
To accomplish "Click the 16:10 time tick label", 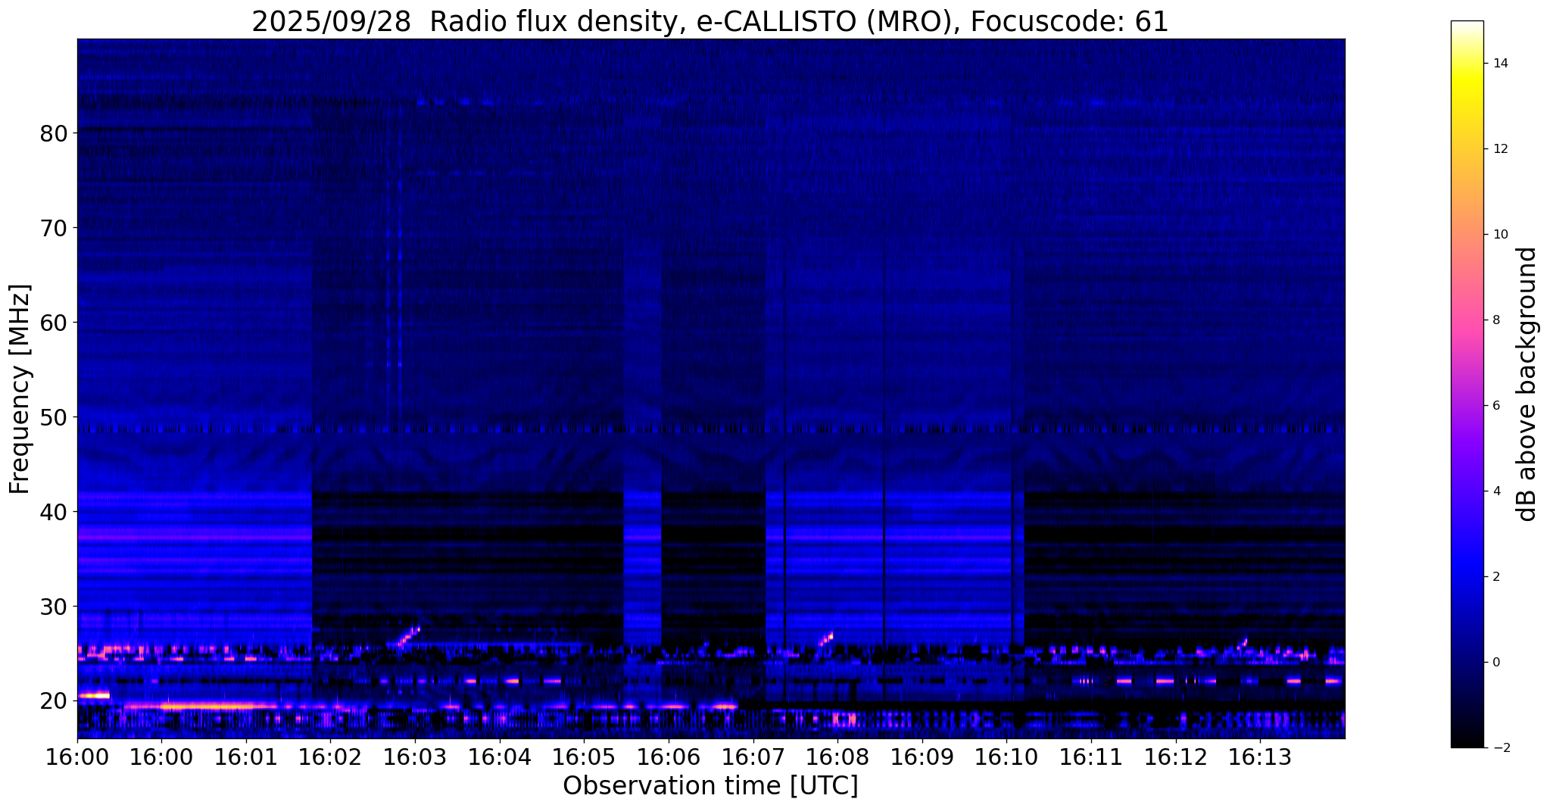I will click(1006, 757).
